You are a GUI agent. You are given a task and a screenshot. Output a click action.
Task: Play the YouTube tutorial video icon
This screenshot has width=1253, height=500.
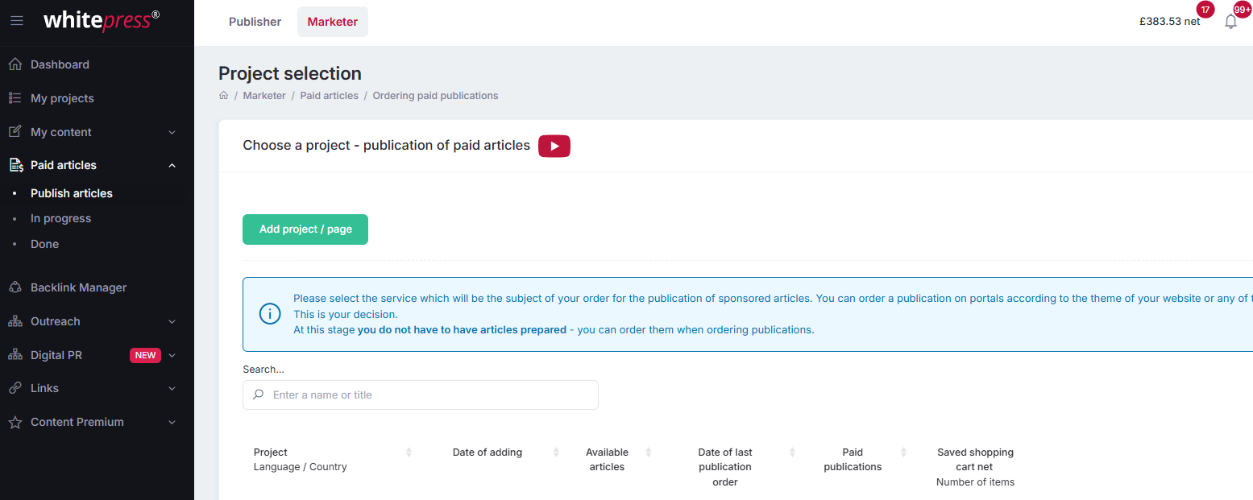pos(554,146)
